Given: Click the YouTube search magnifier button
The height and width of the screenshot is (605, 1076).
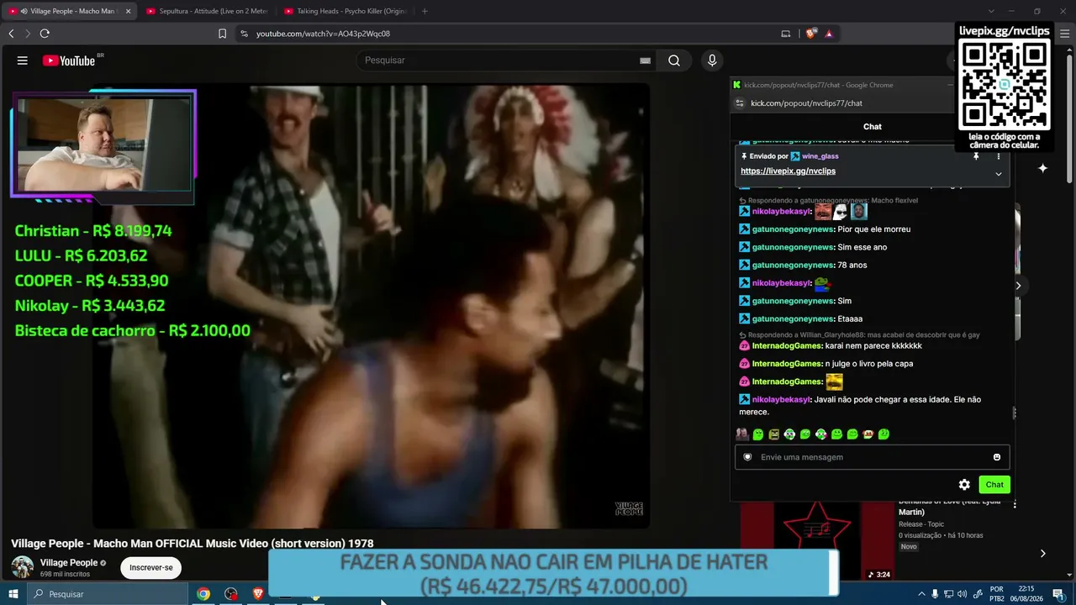Looking at the screenshot, I should coord(674,60).
